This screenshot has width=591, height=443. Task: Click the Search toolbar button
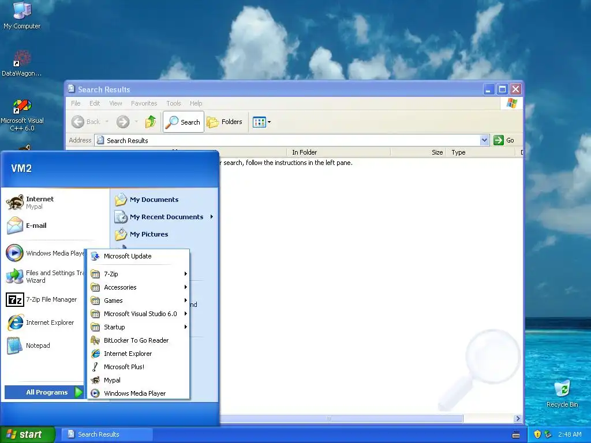tap(184, 122)
